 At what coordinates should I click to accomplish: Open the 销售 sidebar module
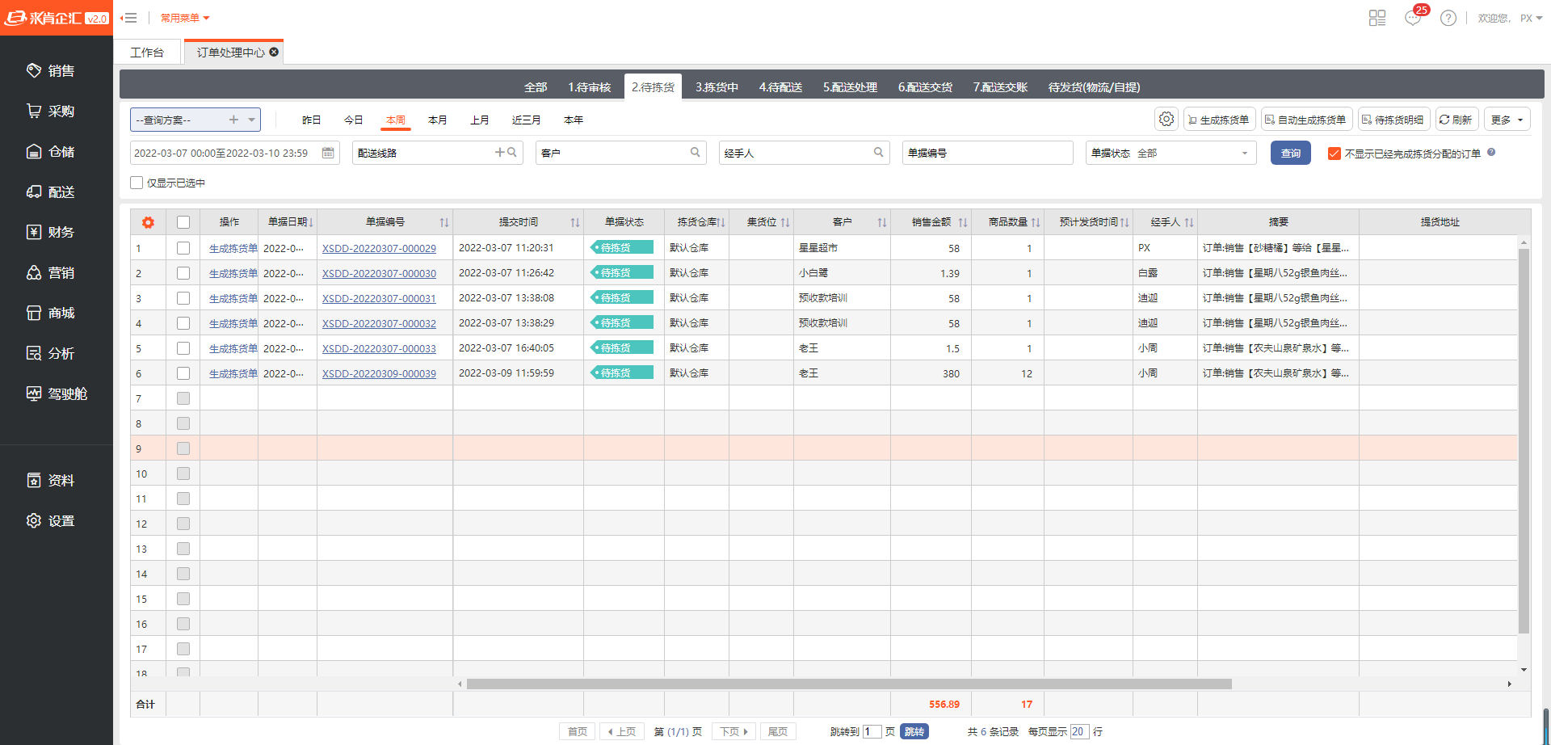(x=50, y=71)
